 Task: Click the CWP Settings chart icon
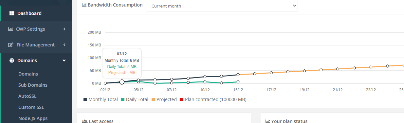(10, 29)
